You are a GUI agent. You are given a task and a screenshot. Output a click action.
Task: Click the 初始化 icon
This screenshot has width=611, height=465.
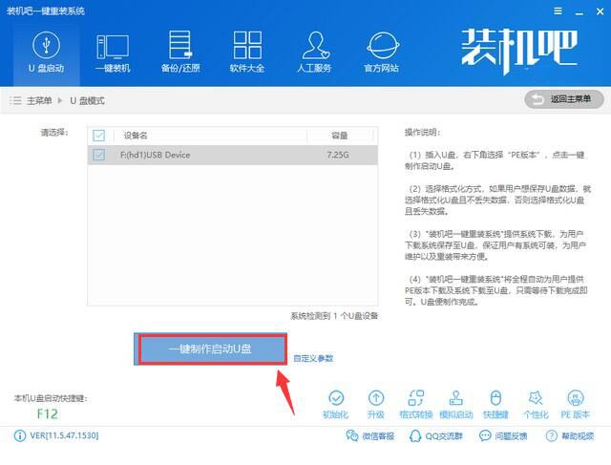point(336,405)
